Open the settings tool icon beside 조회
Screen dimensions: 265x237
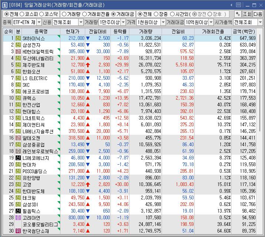238,14
